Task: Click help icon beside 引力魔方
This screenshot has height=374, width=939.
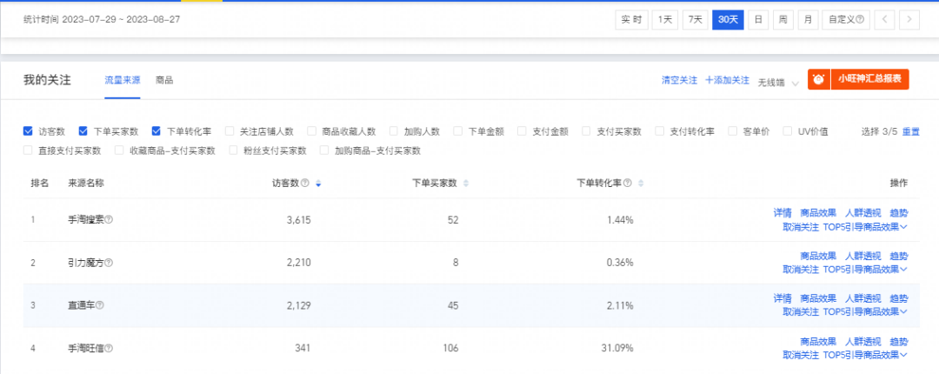Action: [109, 263]
